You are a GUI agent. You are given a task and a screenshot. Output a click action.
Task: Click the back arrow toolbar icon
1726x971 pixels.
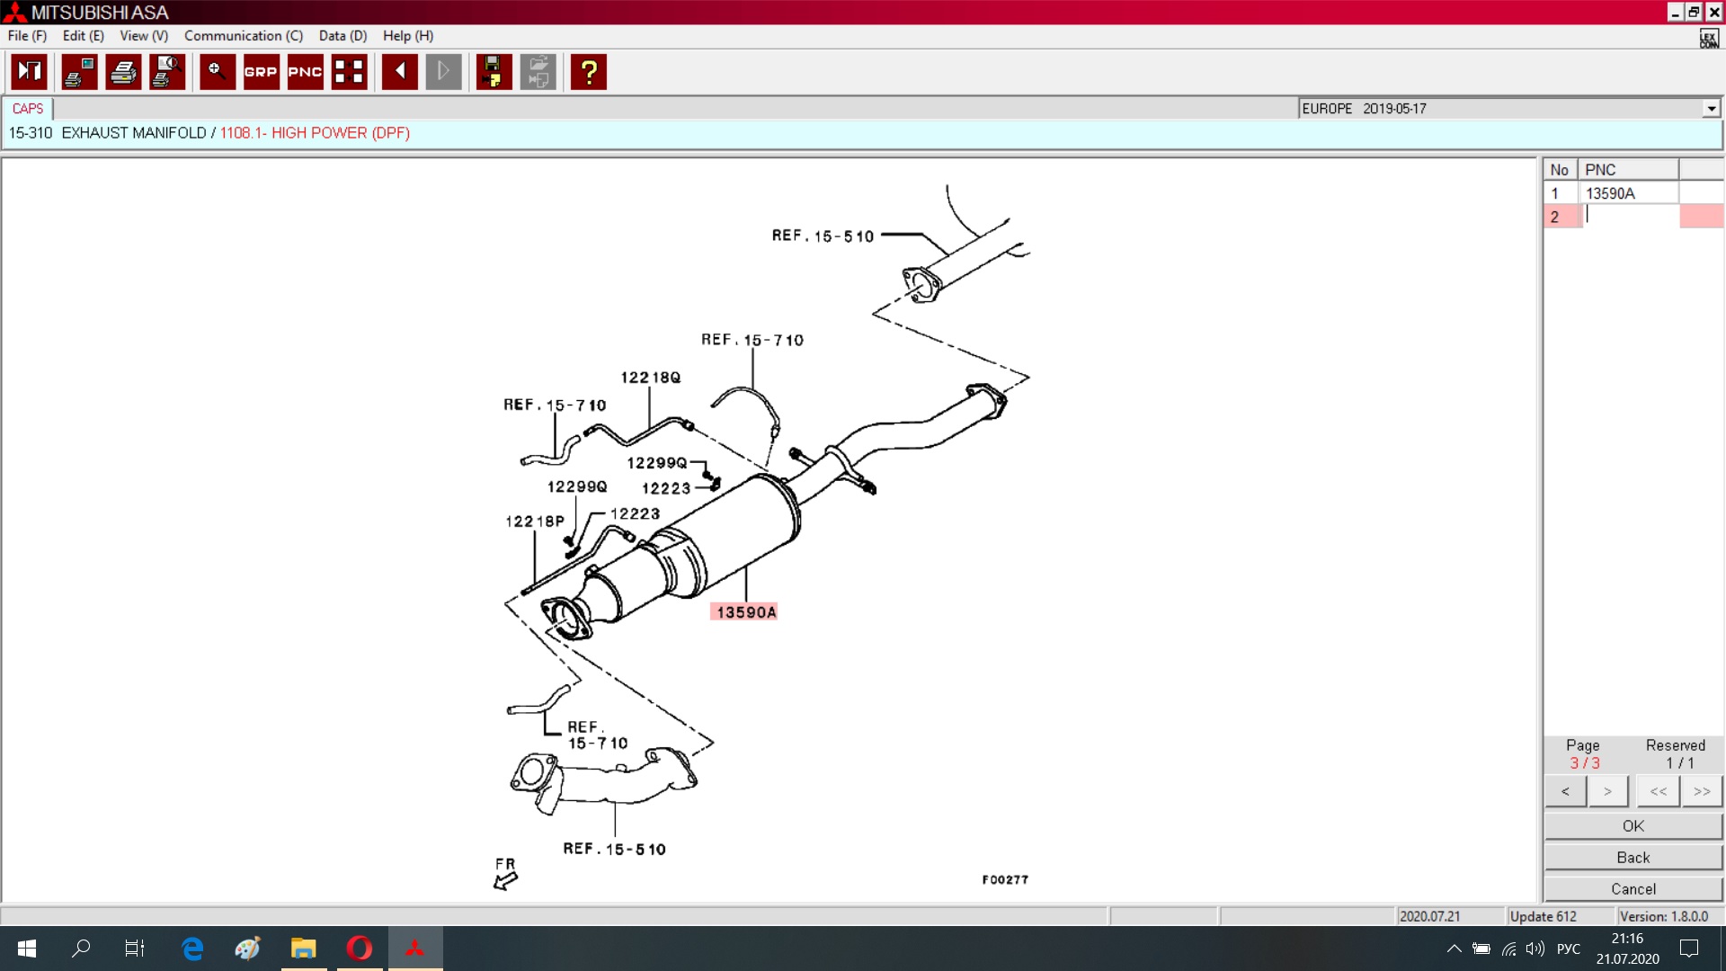pos(399,72)
